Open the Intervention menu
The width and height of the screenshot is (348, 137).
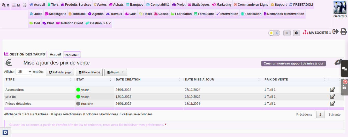click(x=227, y=14)
